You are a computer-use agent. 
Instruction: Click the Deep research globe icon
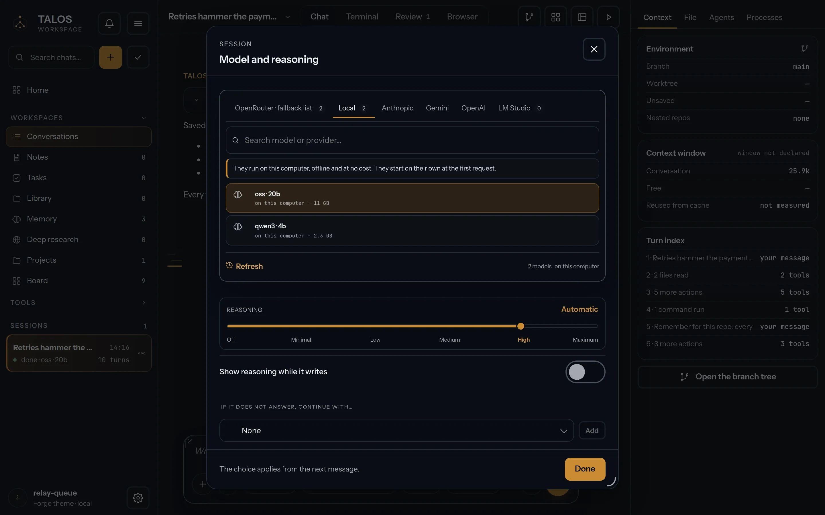click(16, 240)
